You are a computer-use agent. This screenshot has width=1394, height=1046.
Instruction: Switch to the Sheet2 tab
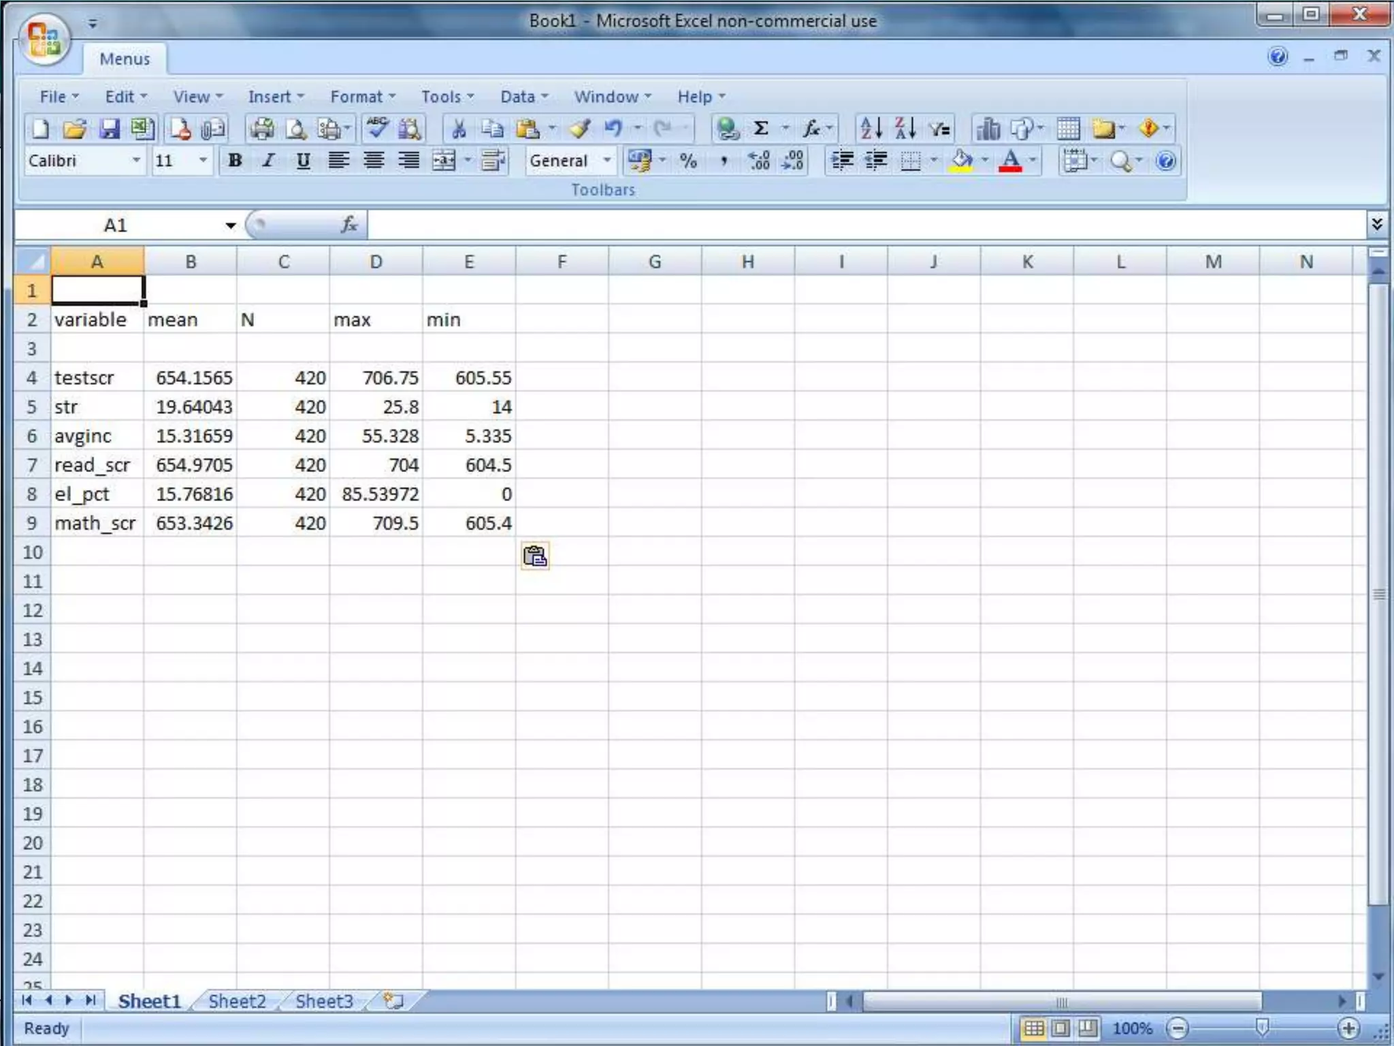tap(236, 1001)
